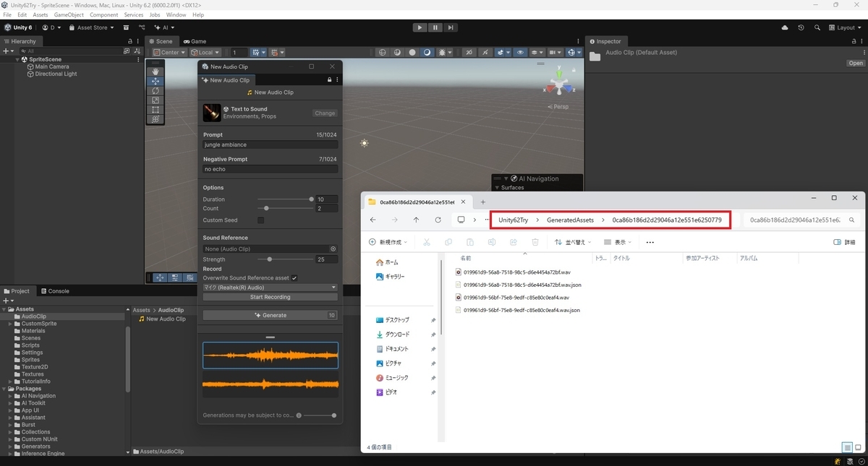Enable the Custom Seed checkbox
This screenshot has height=466, width=868.
point(261,220)
